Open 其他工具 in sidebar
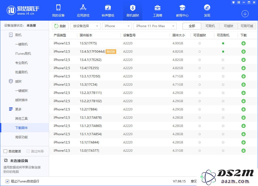The width and height of the screenshot is (258, 186). tap(21, 118)
